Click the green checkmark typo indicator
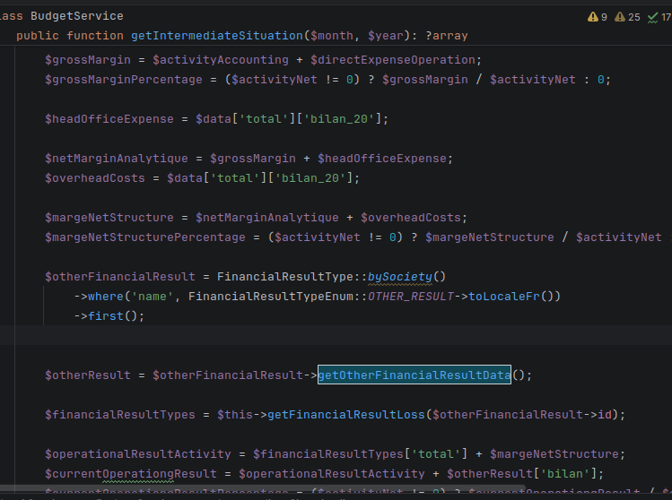672x500 pixels. click(x=659, y=17)
